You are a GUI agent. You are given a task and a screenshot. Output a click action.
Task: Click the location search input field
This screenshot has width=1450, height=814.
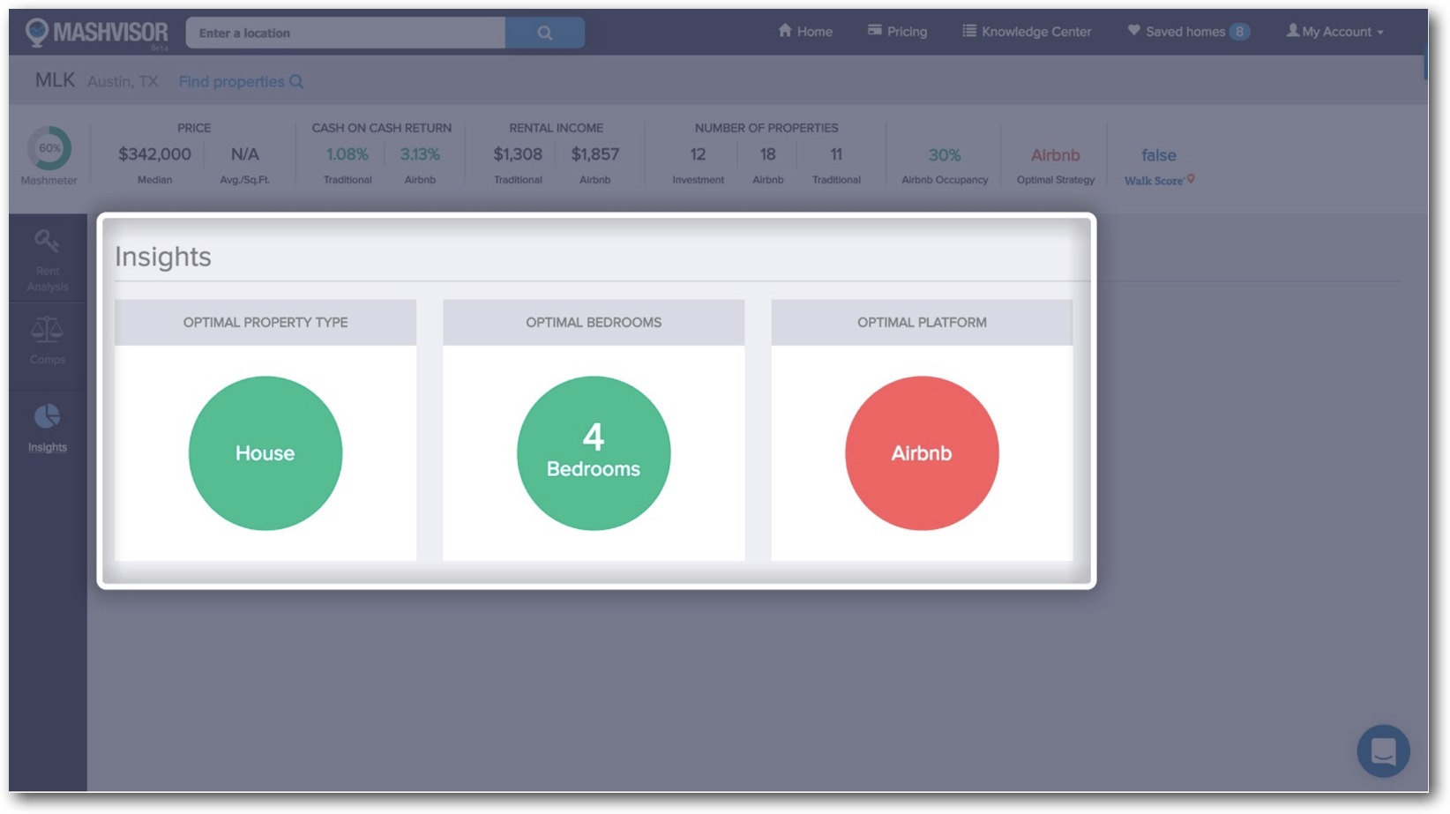click(x=346, y=33)
